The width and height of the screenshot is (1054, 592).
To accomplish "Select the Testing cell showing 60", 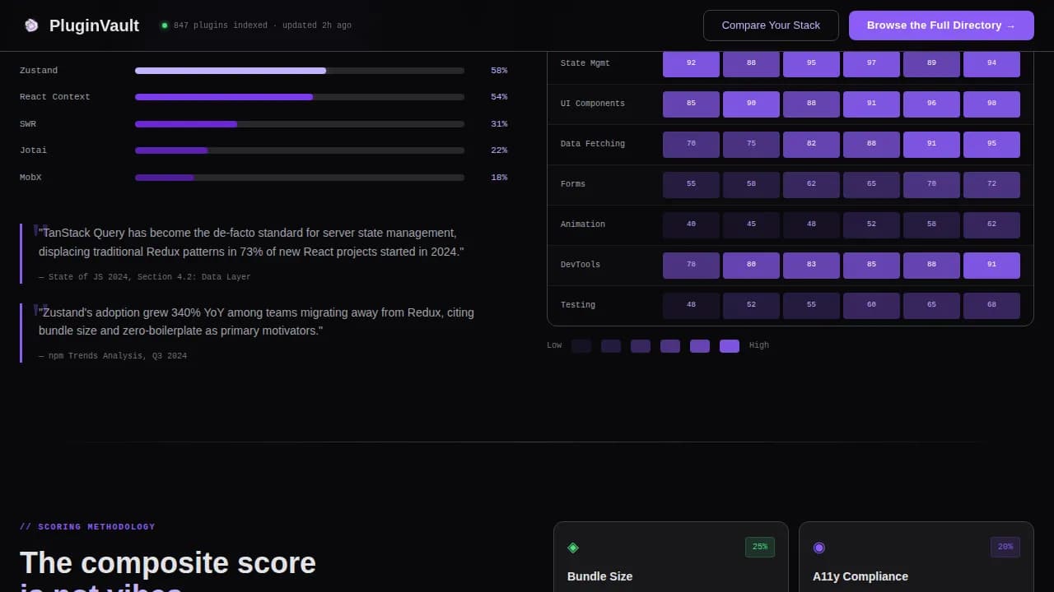I will pyautogui.click(x=871, y=306).
